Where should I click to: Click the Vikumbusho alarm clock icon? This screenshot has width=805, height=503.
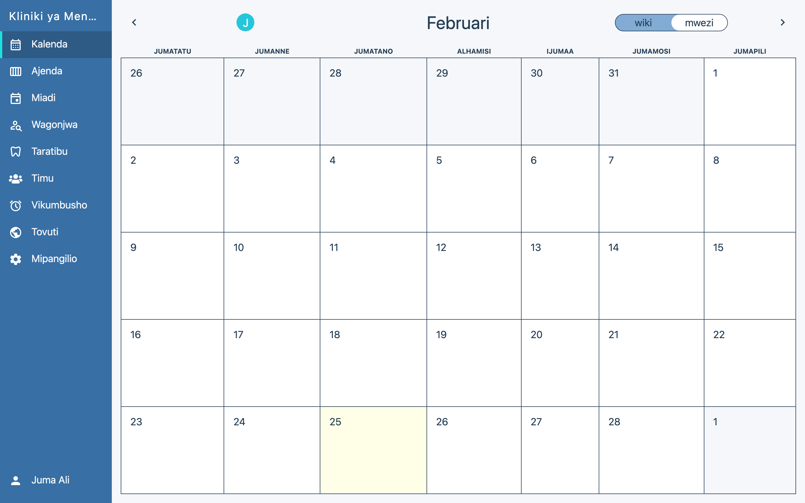[x=16, y=205]
